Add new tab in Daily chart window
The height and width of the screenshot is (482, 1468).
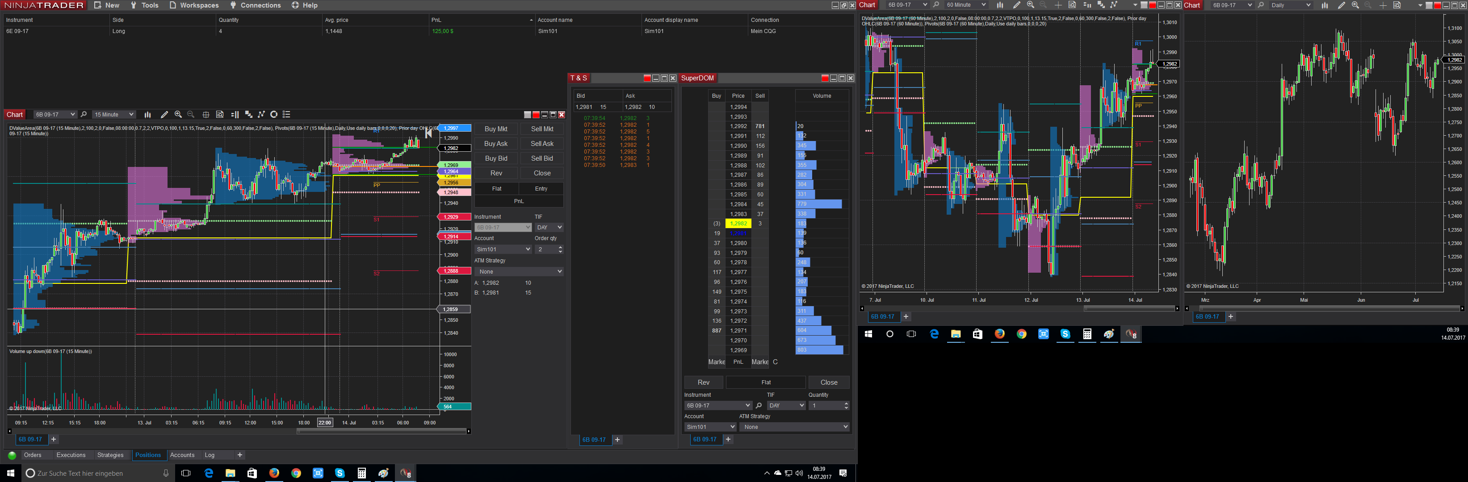tap(1230, 316)
